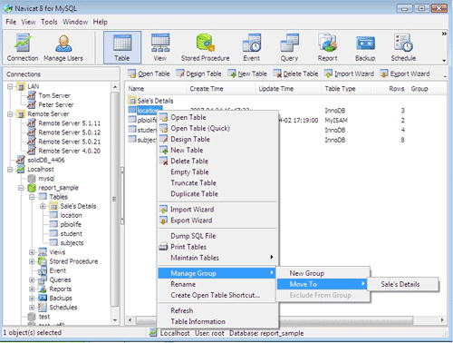Collapse the Tables tree node
The image size is (453, 343).
(32, 197)
